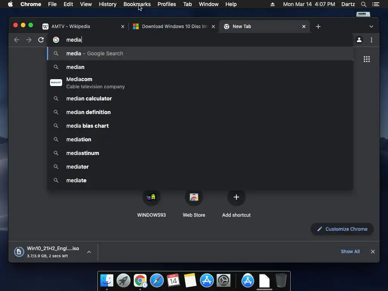The height and width of the screenshot is (291, 388).
Task: Choose 'median calculator' suggestion
Action: (x=200, y=99)
